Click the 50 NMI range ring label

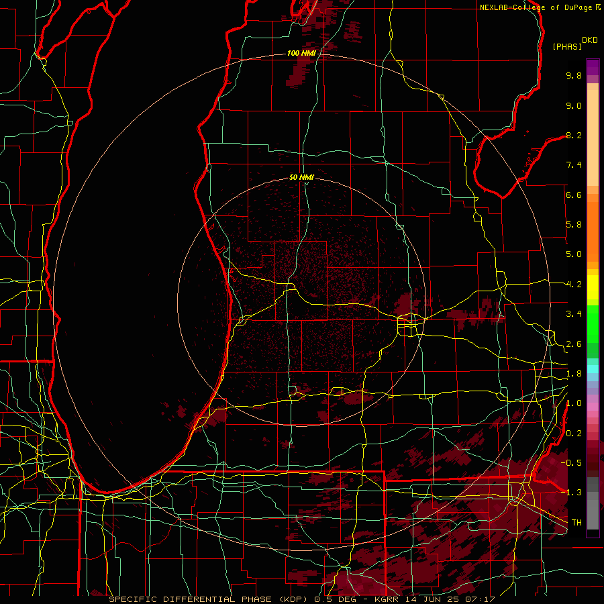click(x=301, y=177)
